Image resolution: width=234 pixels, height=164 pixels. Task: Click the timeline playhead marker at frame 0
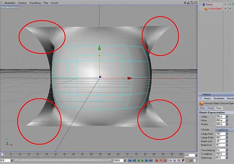point(2,154)
